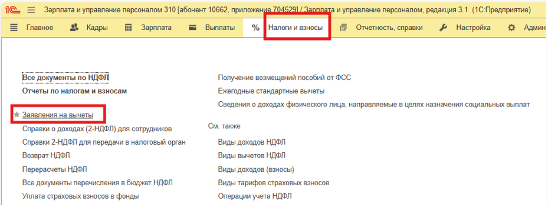Open the Настройка section

pyautogui.click(x=473, y=28)
